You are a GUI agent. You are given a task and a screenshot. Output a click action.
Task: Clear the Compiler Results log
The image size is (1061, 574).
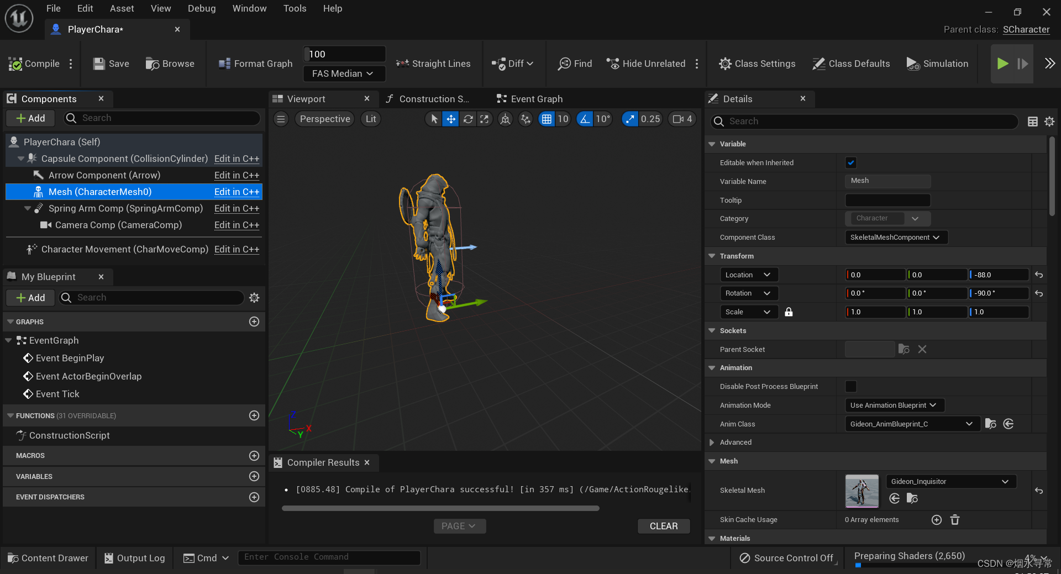click(x=663, y=526)
